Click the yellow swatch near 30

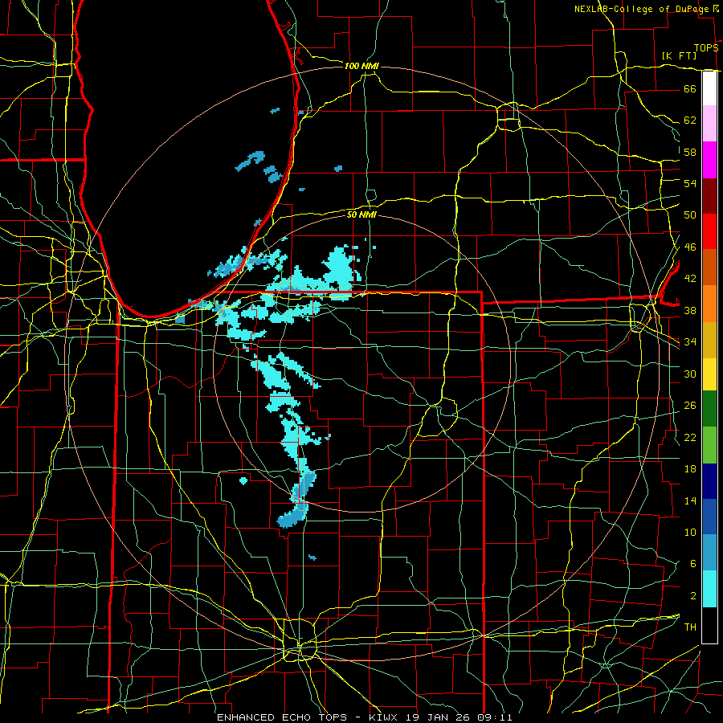coord(709,374)
